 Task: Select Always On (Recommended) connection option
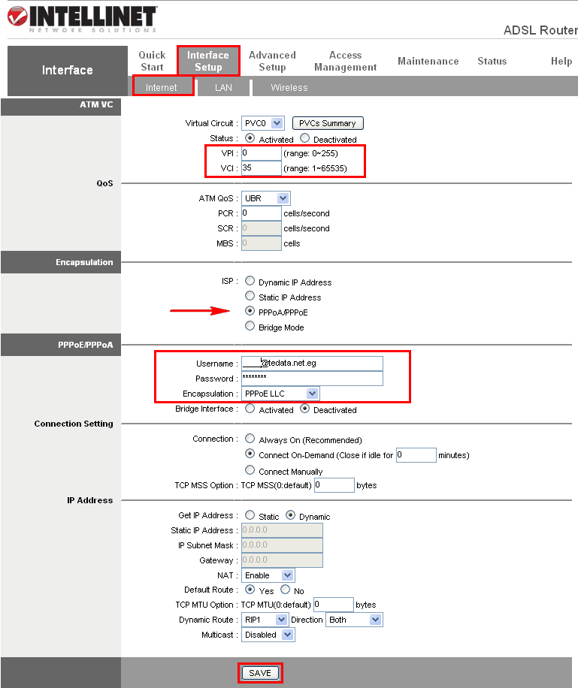tap(250, 439)
